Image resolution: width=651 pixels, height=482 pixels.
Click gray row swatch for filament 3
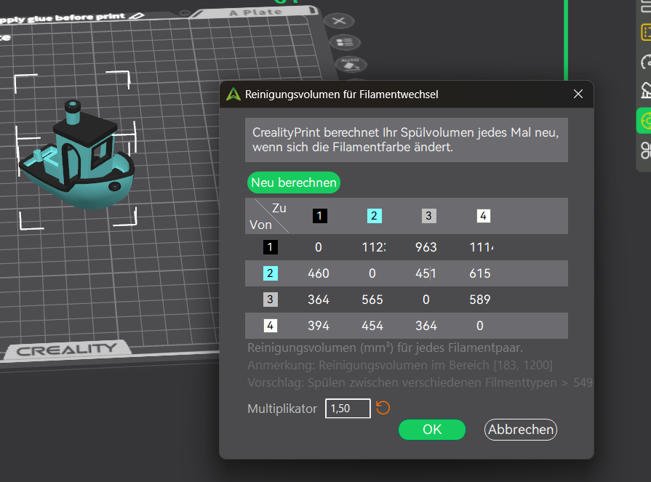pyautogui.click(x=271, y=300)
